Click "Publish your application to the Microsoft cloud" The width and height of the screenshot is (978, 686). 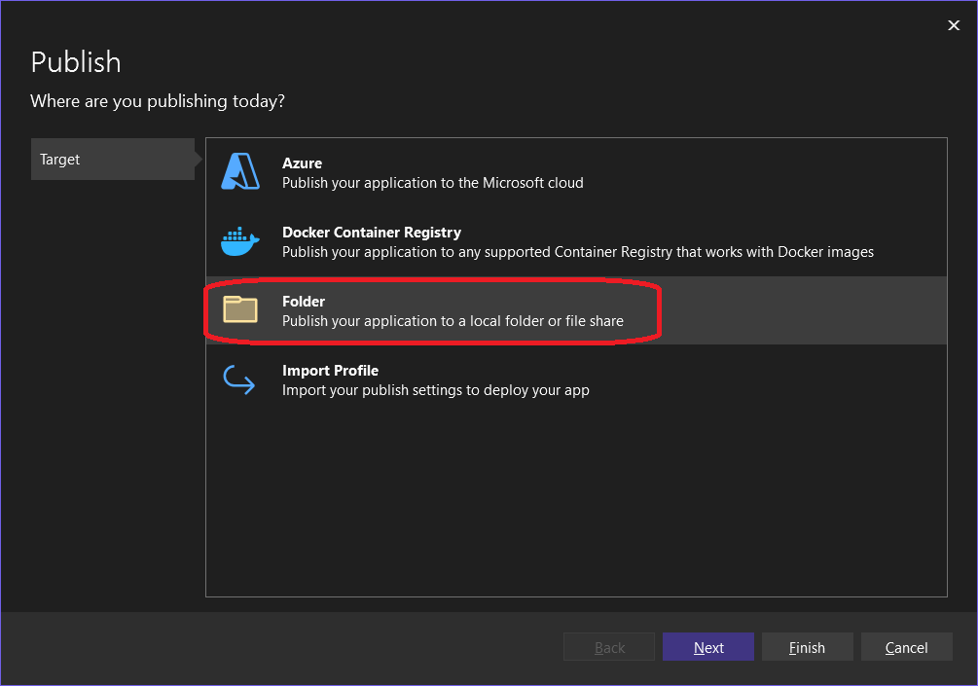[432, 183]
